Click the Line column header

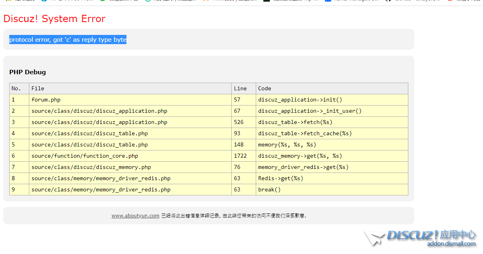click(240, 88)
